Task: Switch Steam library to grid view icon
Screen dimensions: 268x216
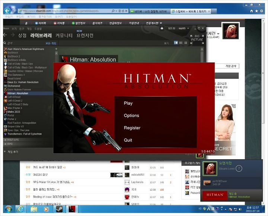Action: click(186, 43)
